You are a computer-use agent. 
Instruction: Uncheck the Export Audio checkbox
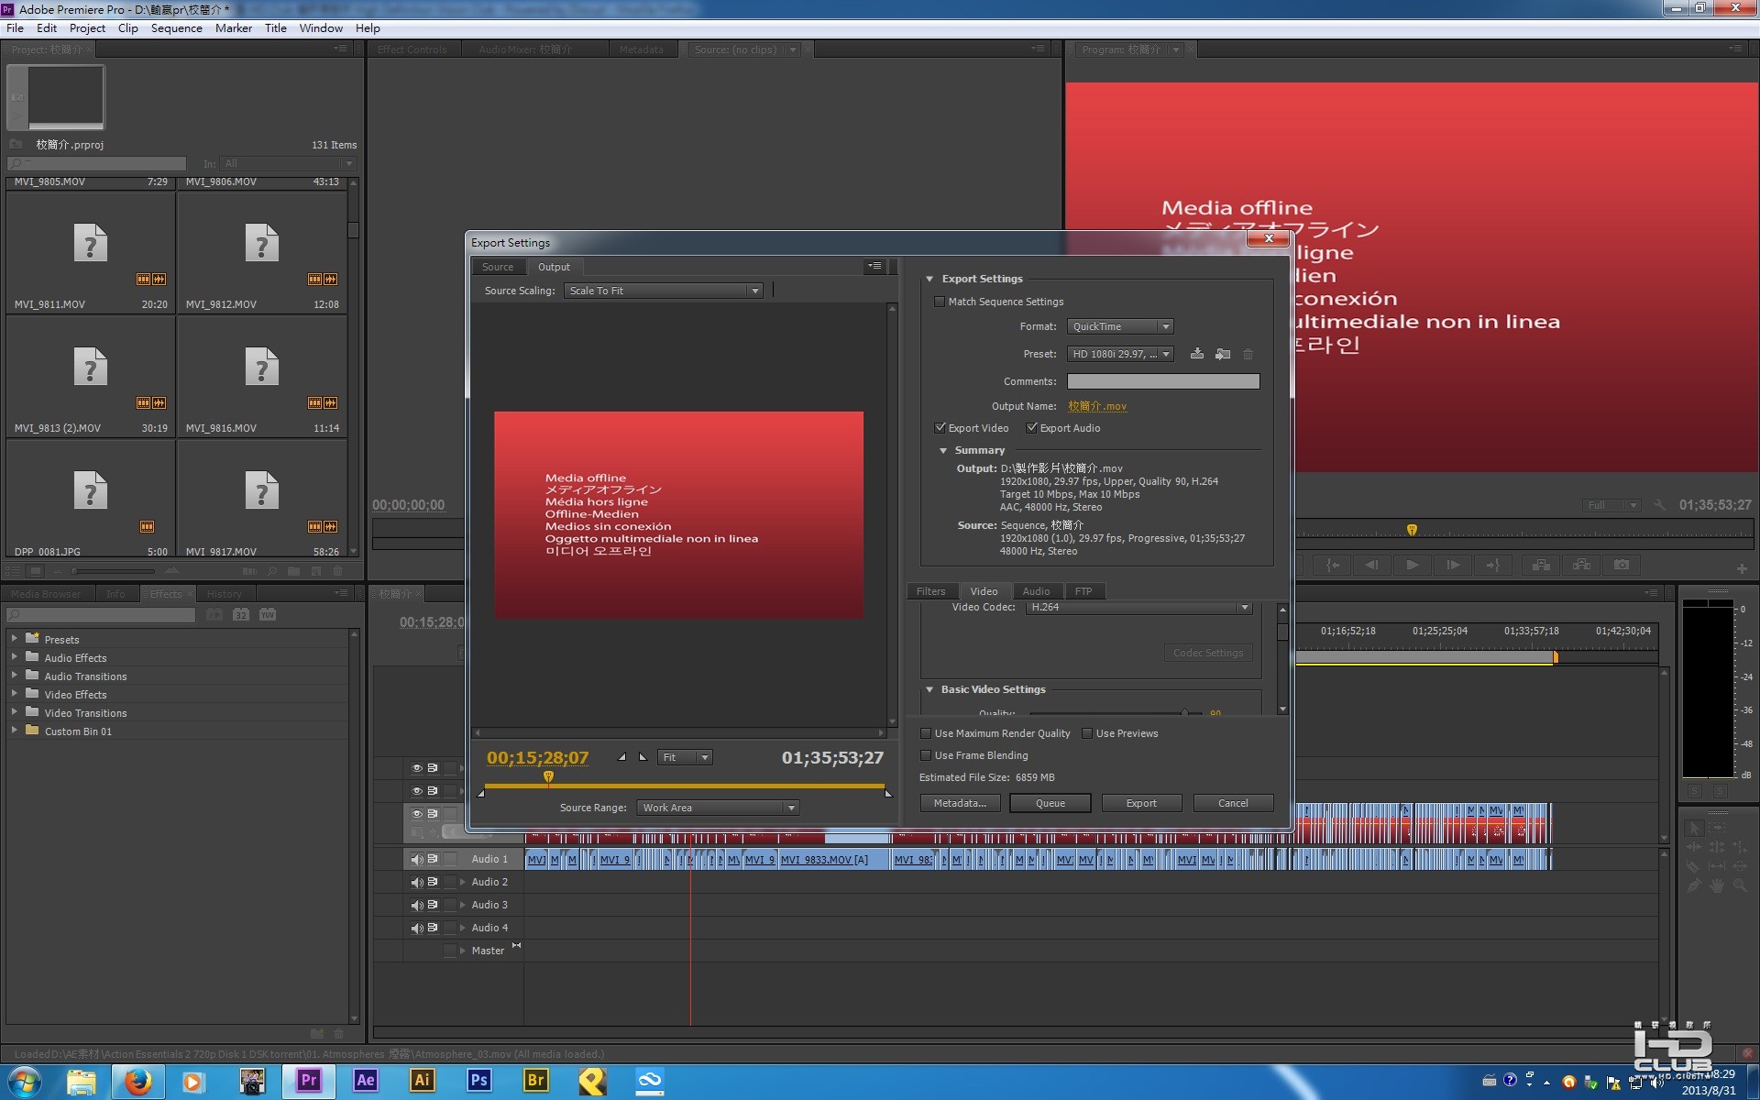pos(1031,428)
